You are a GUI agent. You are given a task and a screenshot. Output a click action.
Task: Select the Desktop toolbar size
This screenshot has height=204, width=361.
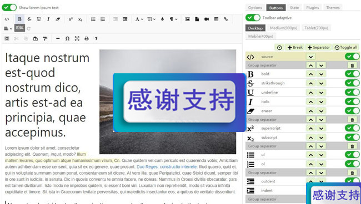(x=255, y=28)
